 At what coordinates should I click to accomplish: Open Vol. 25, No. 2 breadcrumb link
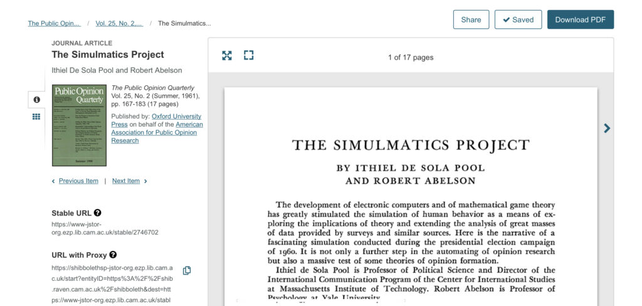[119, 23]
